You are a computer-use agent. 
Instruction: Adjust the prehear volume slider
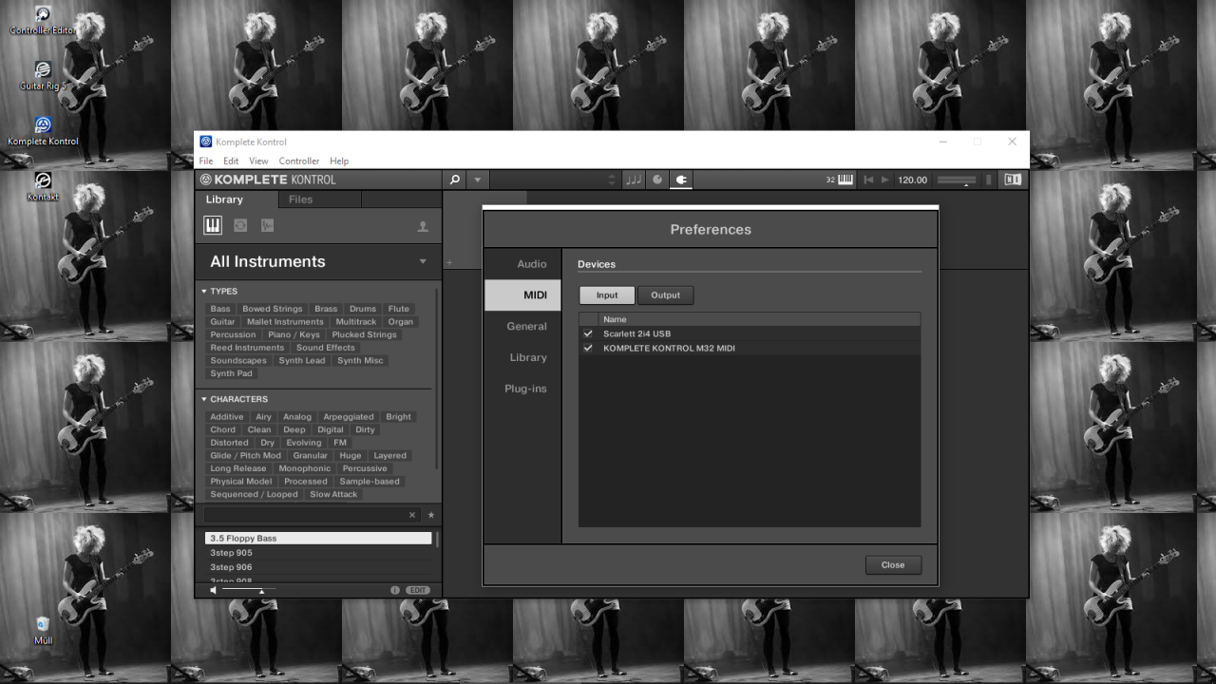[249, 590]
